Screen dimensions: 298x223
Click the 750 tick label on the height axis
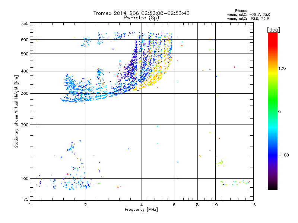coord(24,23)
